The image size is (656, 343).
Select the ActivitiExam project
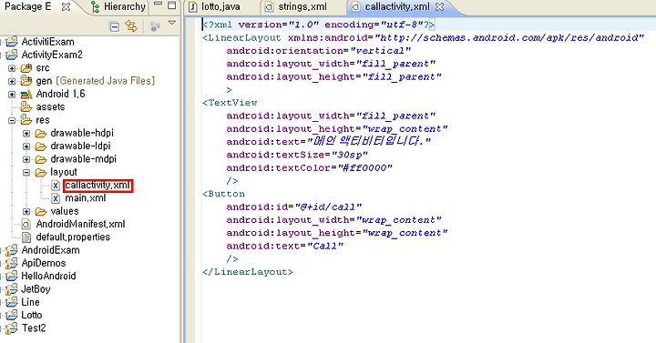(47, 42)
